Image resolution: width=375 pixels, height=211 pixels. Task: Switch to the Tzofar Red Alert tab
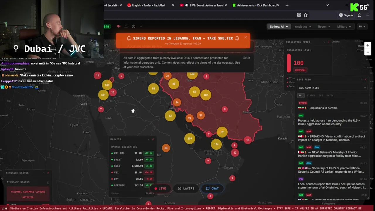[x=149, y=5]
